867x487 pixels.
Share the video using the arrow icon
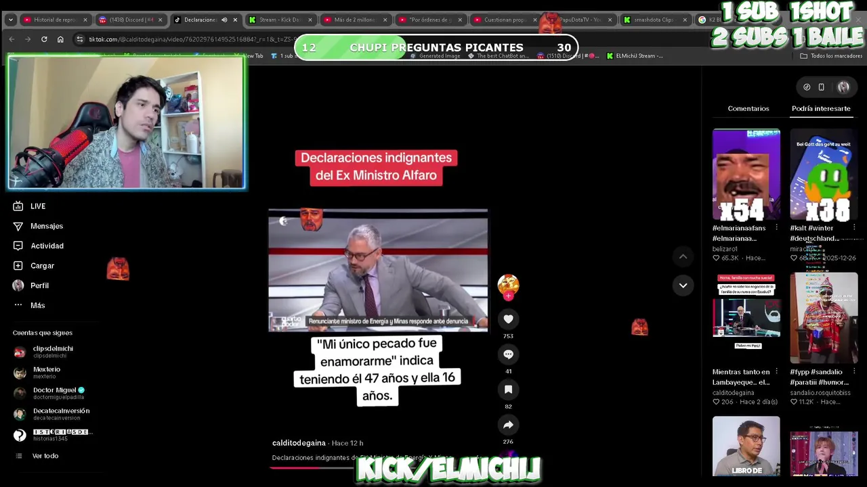pos(508,425)
